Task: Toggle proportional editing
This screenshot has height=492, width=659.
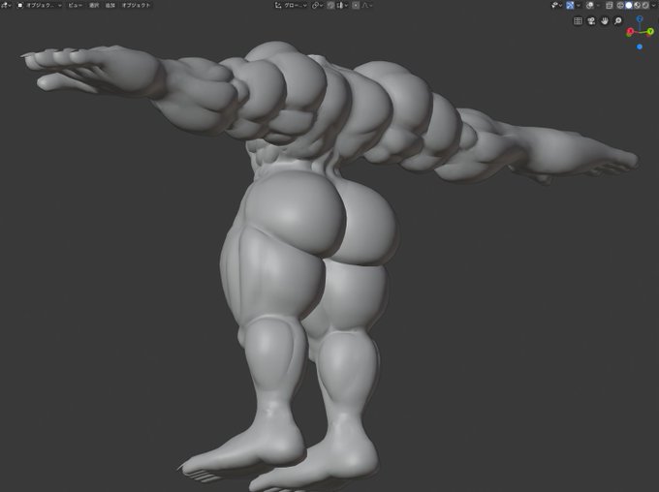Action: tap(356, 5)
